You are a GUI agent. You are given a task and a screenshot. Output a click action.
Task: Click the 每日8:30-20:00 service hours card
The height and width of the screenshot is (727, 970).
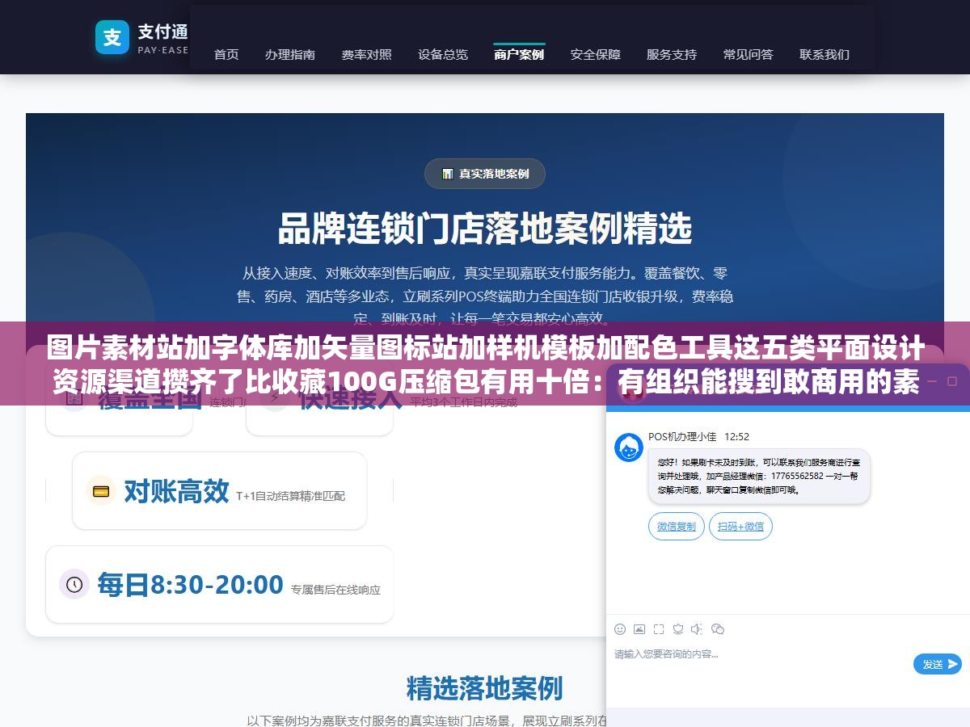pyautogui.click(x=220, y=585)
